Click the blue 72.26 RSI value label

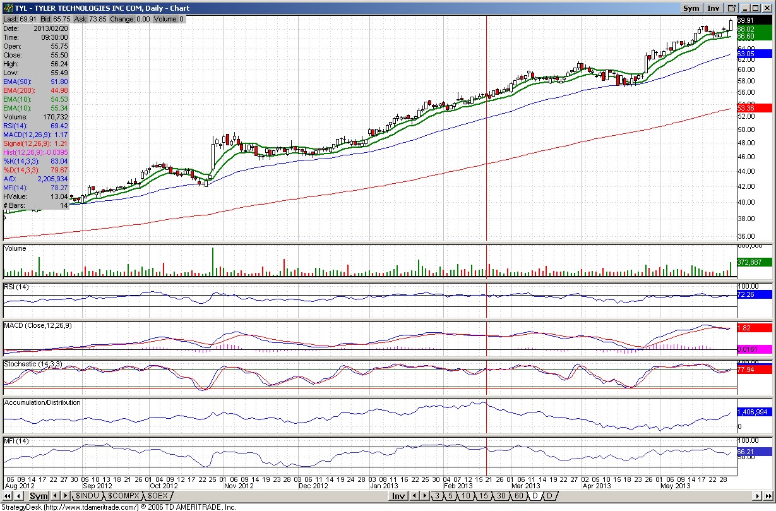[754, 294]
